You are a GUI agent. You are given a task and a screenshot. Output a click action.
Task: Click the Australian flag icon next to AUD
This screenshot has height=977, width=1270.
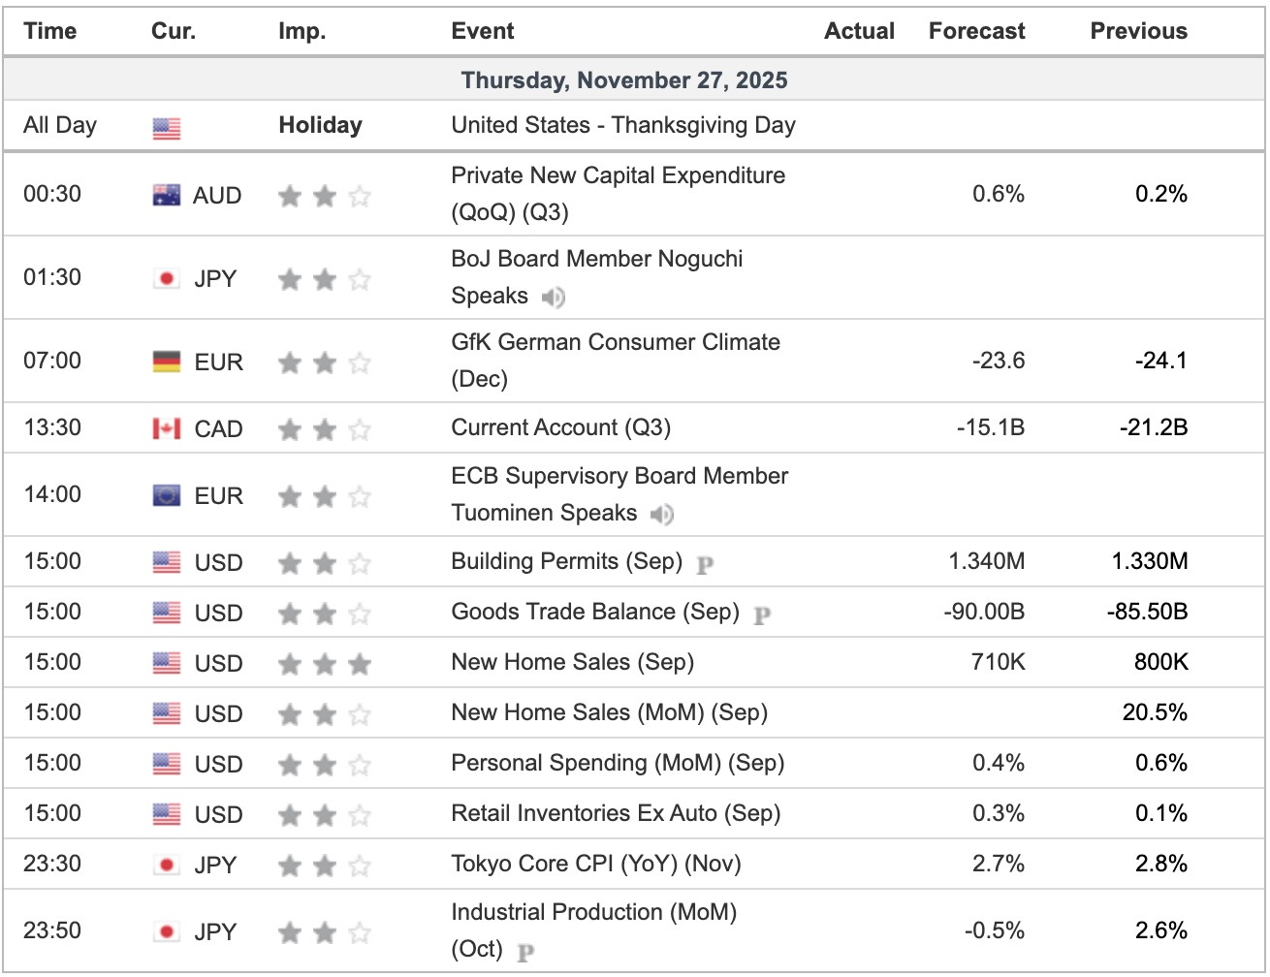(167, 196)
